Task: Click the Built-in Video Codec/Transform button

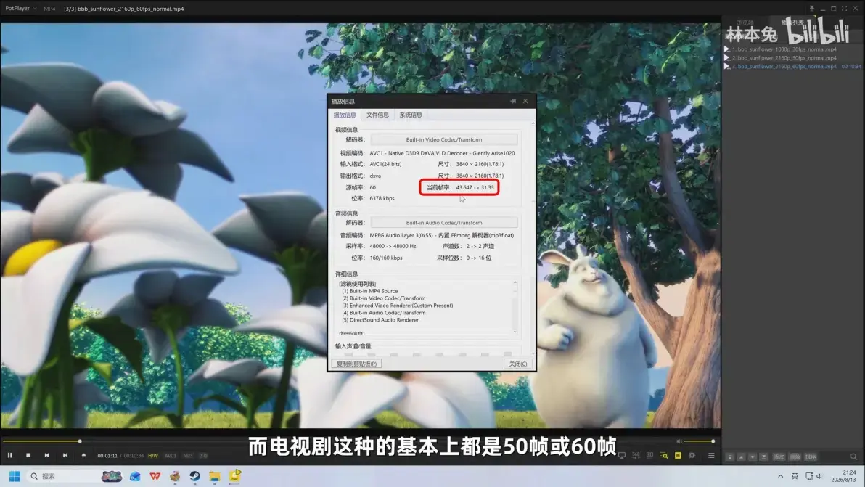Action: coord(444,139)
